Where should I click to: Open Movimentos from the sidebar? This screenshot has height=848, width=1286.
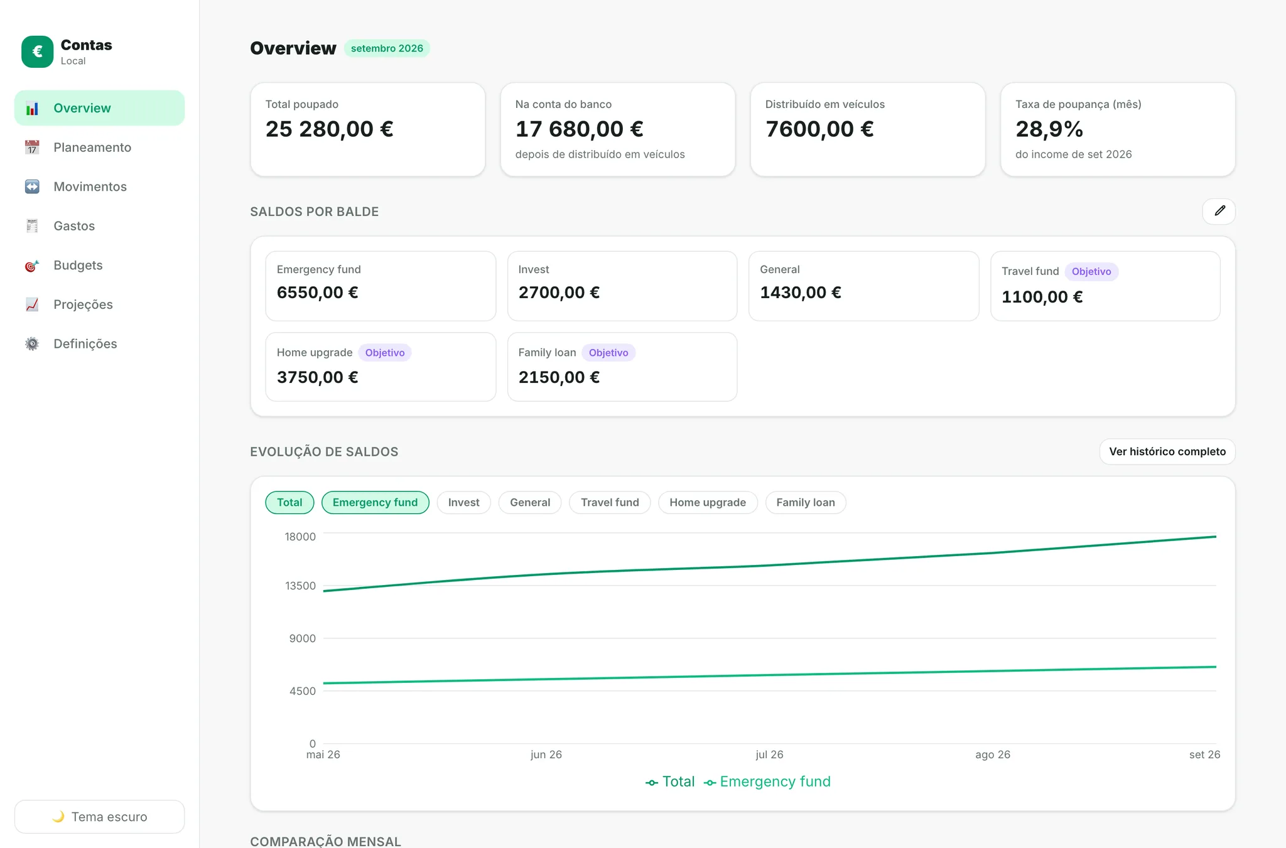pos(100,186)
